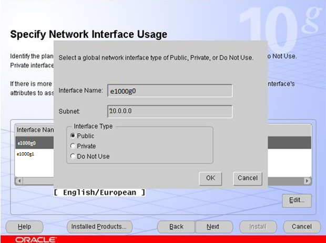Go Back to the previous installer step
This screenshot has height=243, width=326.
point(176,227)
